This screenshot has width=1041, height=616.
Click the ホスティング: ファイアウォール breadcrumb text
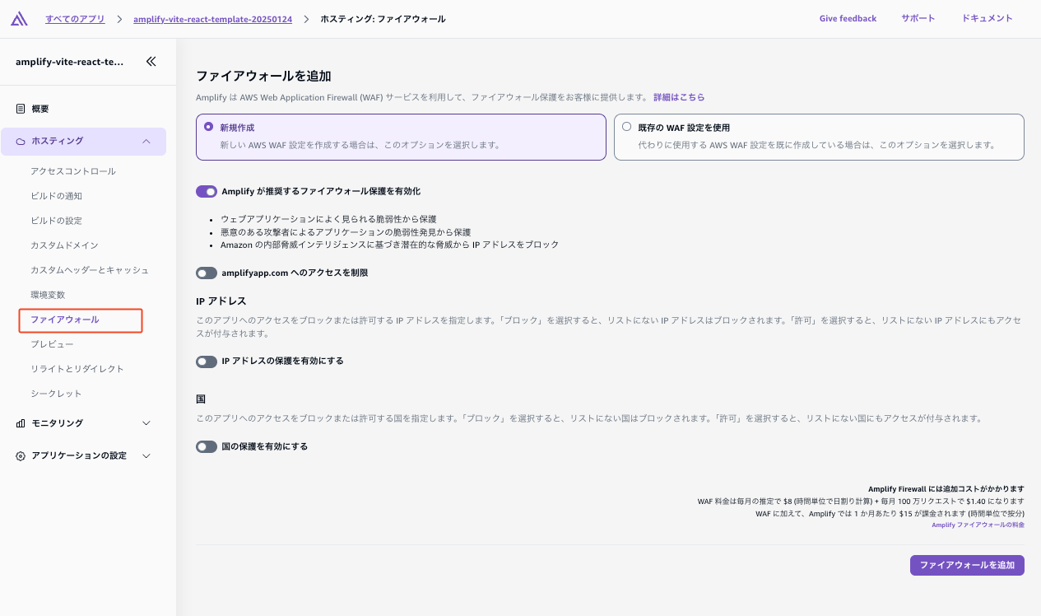click(x=383, y=18)
